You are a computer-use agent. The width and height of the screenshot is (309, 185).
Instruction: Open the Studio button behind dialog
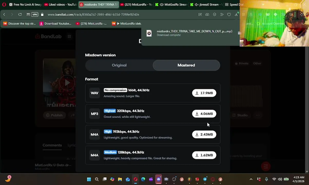[240, 115]
